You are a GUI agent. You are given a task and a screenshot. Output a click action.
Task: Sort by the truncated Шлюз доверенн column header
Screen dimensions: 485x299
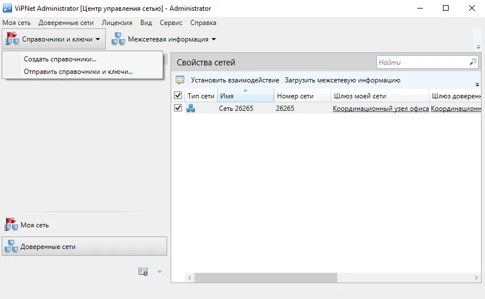coord(455,96)
